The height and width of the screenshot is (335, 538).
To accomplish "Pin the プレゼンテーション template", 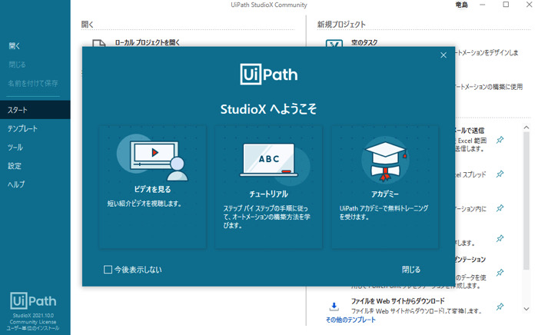I will point(500,273).
